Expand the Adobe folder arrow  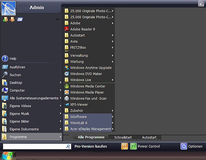[x=113, y=23]
